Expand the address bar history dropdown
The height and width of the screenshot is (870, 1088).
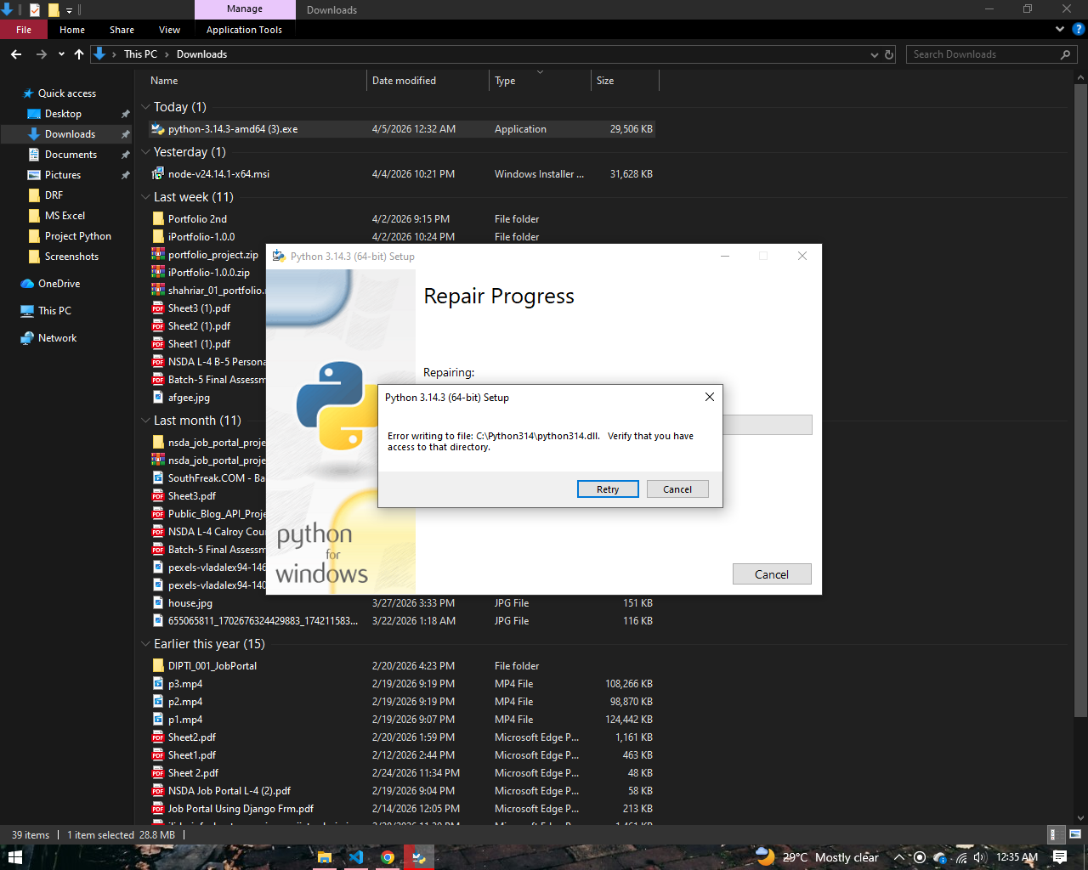[875, 54]
